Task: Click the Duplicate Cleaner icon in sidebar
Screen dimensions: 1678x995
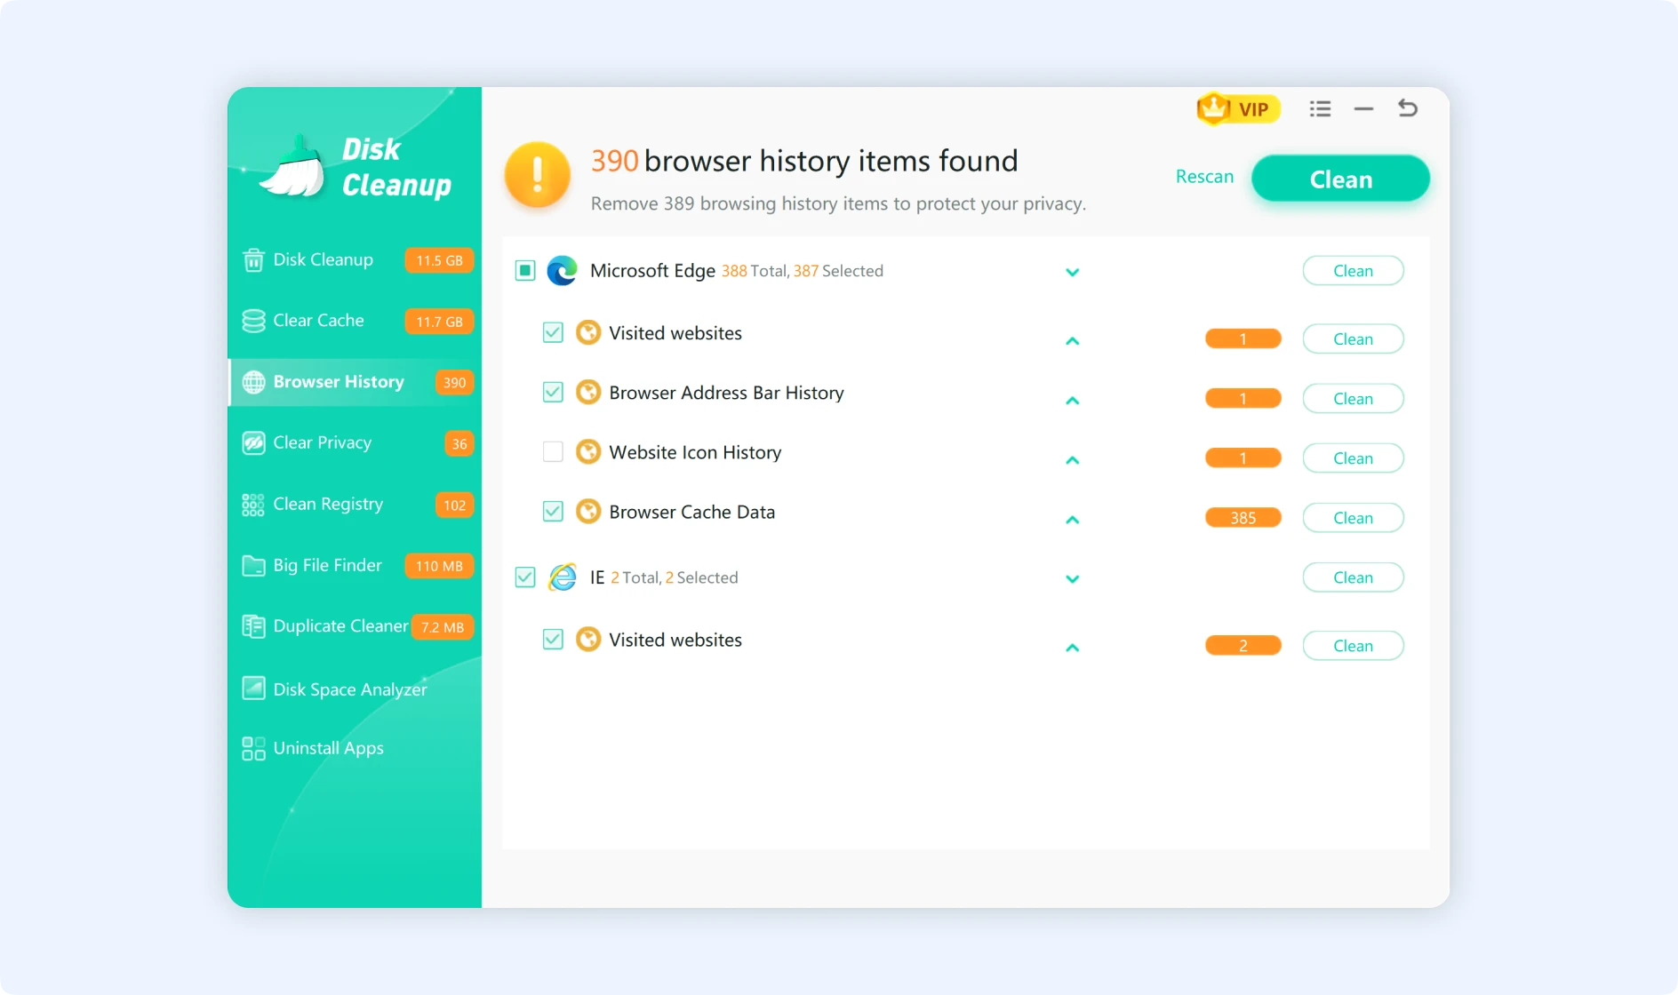Action: [x=253, y=625]
